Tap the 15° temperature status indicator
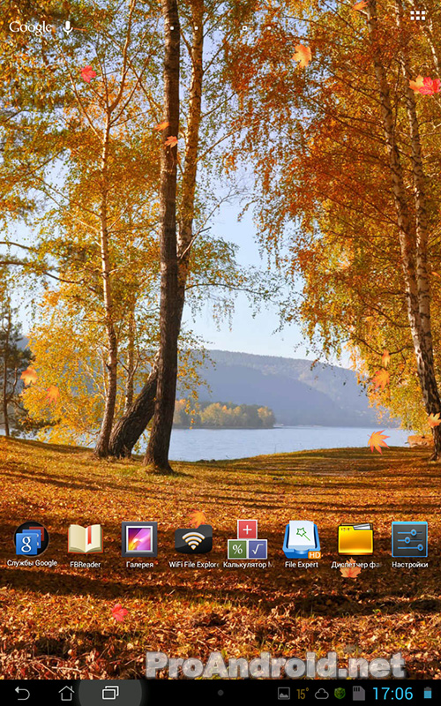The image size is (441, 706). point(302,694)
